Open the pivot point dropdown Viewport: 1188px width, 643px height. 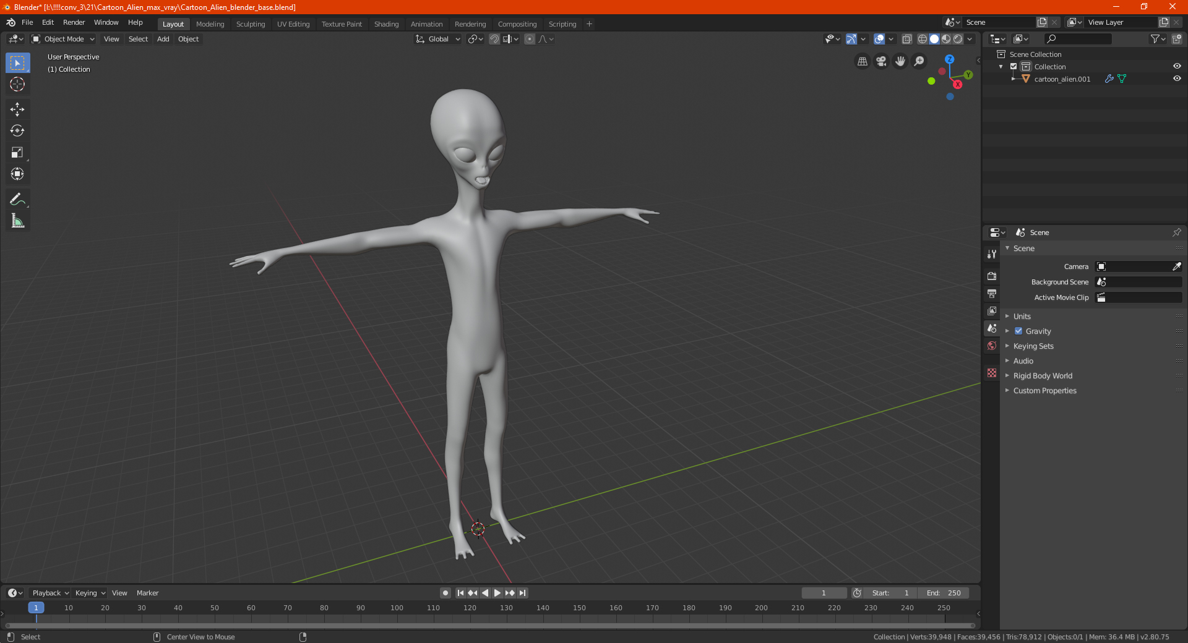tap(475, 39)
